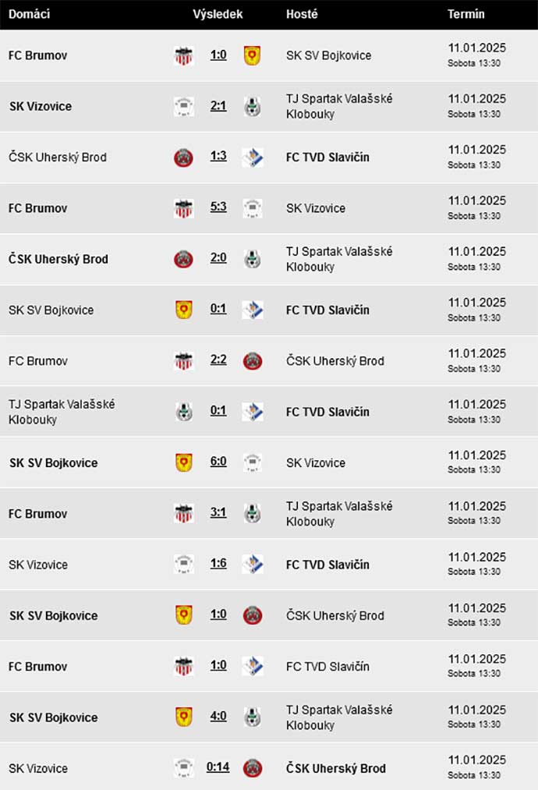538x790 pixels.
Task: Click SK SV Bojkovice crest beside 6:0 score
Action: pos(183,462)
